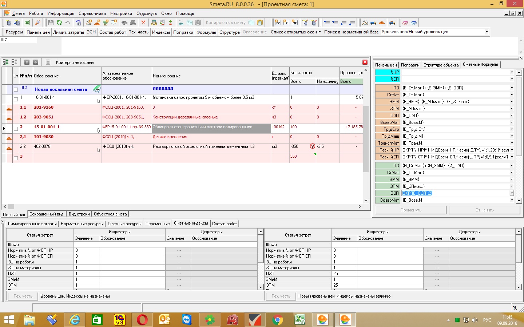The image size is (524, 327).
Task: Click the paperclip icon in row 10-01-001-4
Action: coord(98,101)
